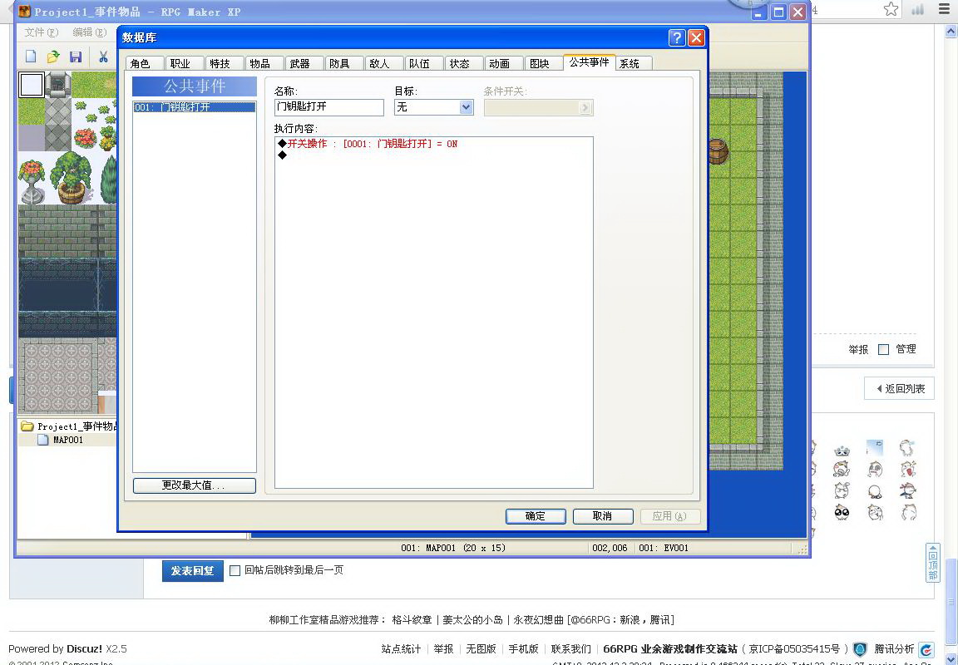
Task: Switch to the 物品 tab
Action: (264, 63)
